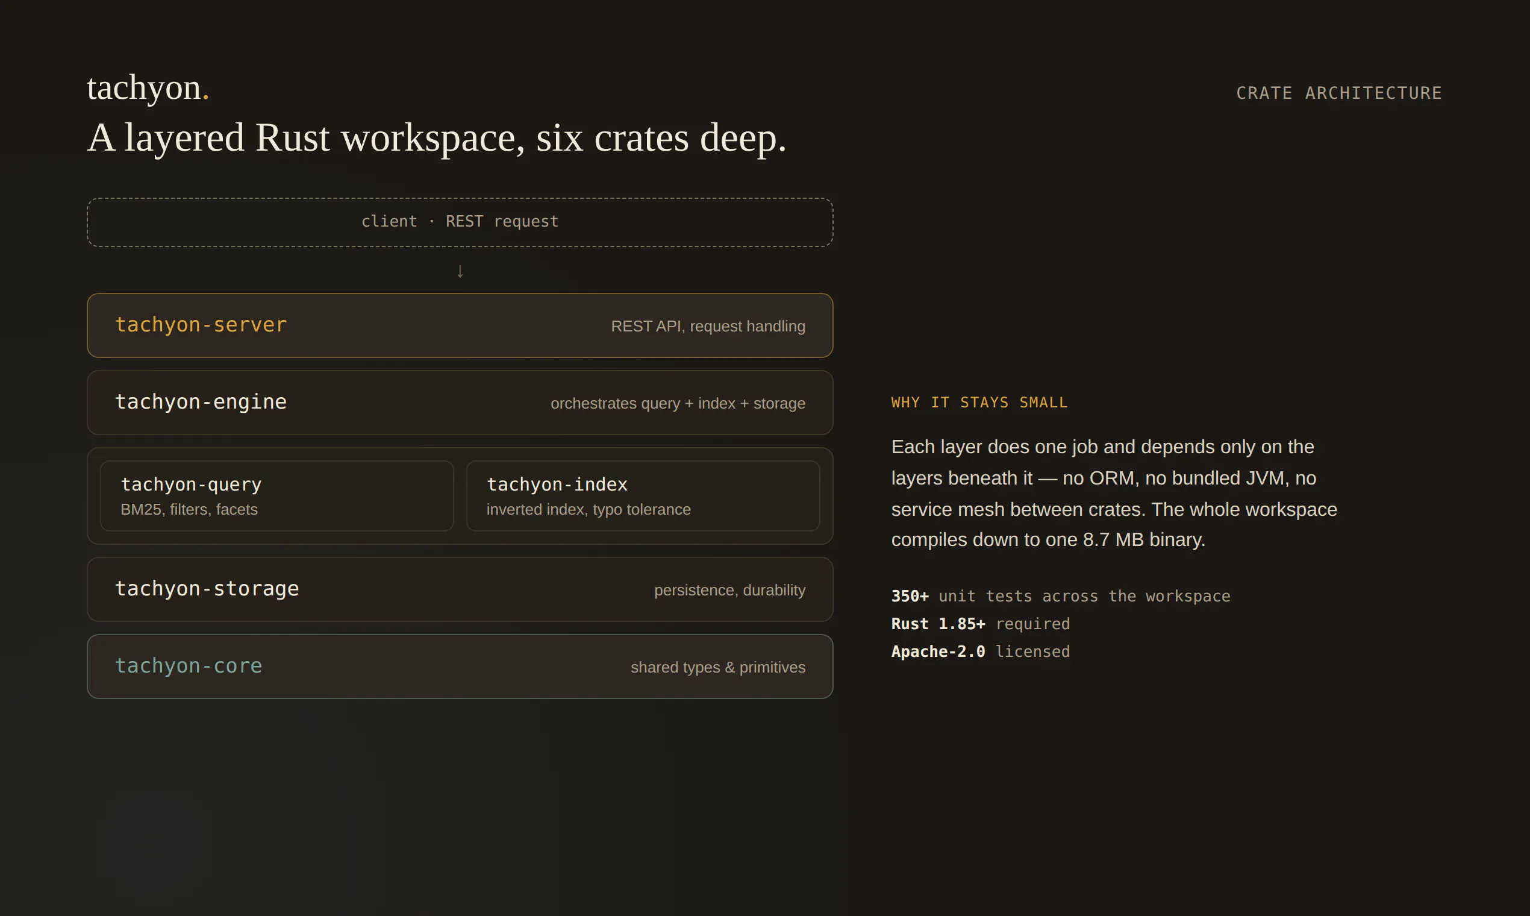1530x916 pixels.
Task: Click the layered Rust workspace headline
Action: coord(437,137)
